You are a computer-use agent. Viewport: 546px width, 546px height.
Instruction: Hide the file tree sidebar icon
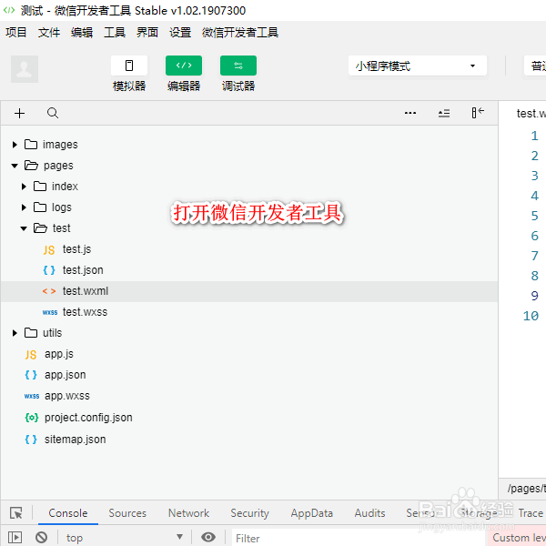coord(478,113)
